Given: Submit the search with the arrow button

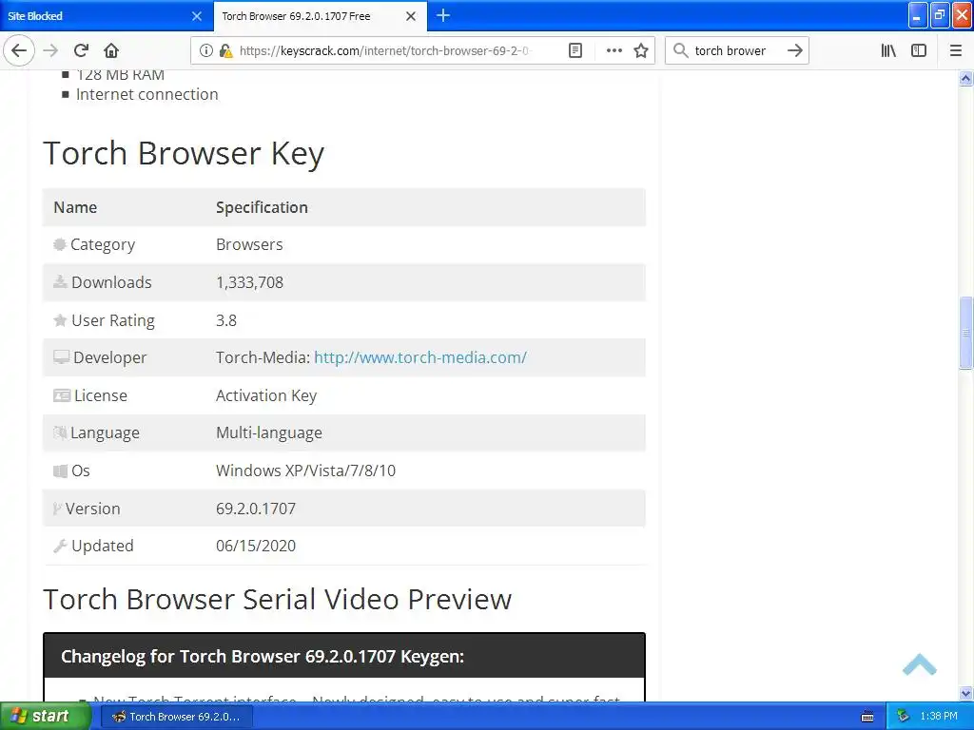Looking at the screenshot, I should click(794, 50).
